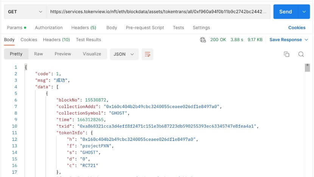Click the request URL field
Image resolution: width=314 pixels, height=177 pixels.
158,12
